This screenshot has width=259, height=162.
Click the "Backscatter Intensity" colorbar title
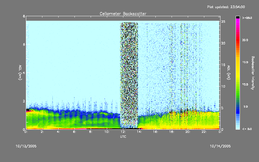253,73
